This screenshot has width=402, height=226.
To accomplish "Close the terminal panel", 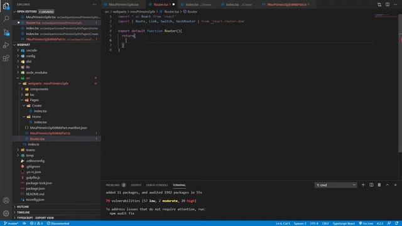I will click(395, 185).
